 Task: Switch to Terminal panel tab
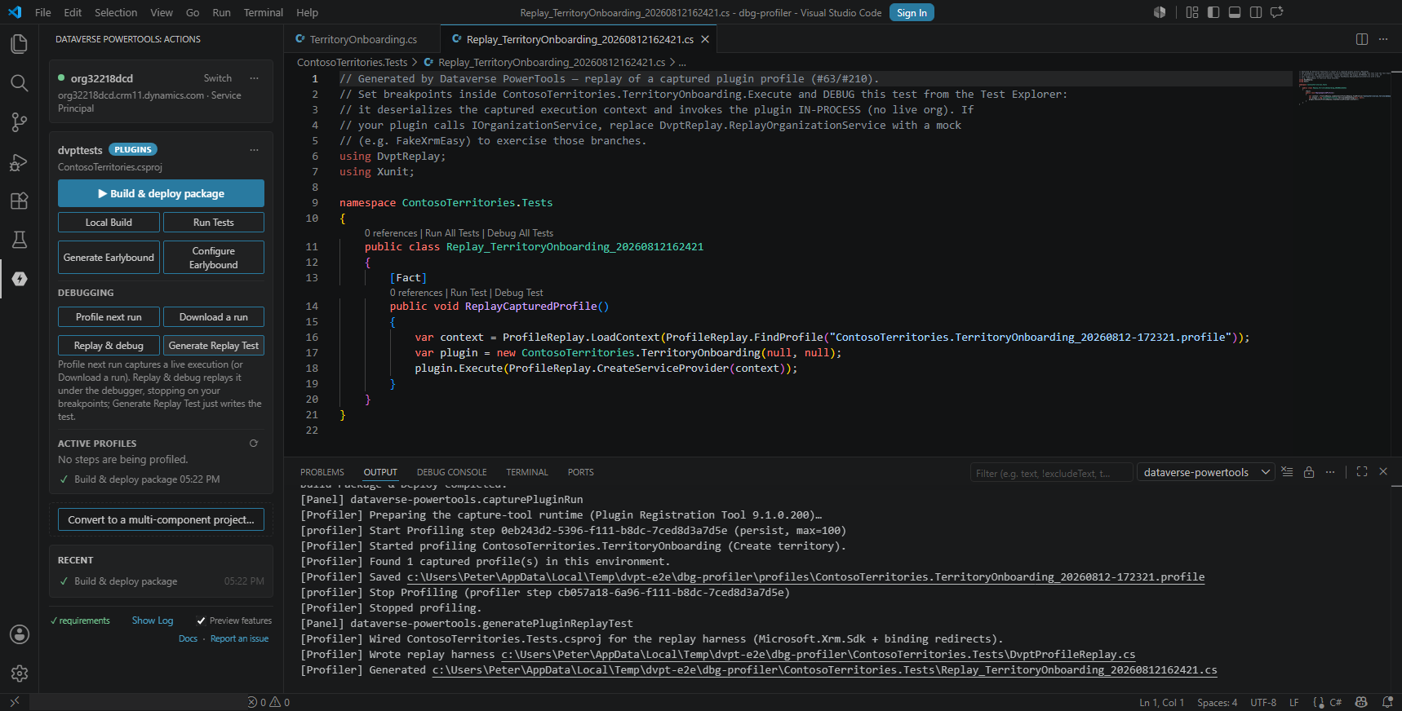527,472
